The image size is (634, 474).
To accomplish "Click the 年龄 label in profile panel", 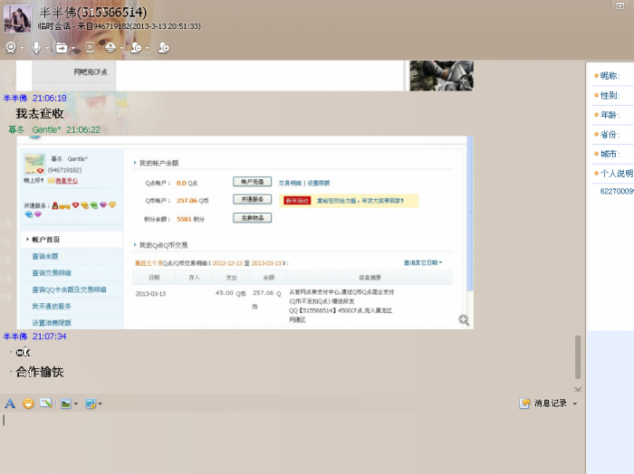I will pos(610,115).
